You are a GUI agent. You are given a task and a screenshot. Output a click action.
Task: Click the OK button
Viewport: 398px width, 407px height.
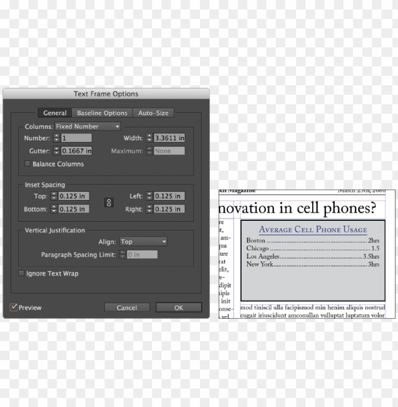pyautogui.click(x=179, y=307)
